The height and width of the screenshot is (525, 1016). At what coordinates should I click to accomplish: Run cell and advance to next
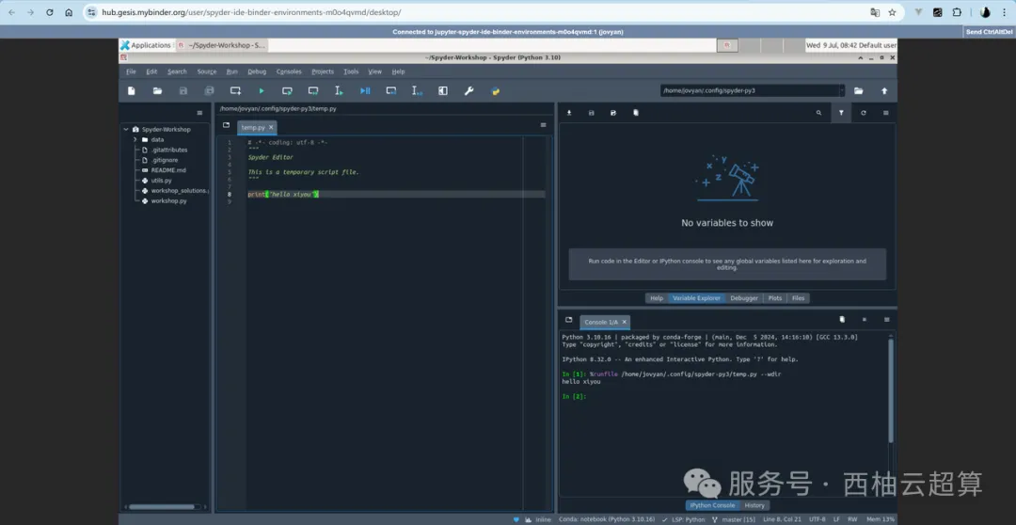tap(313, 91)
